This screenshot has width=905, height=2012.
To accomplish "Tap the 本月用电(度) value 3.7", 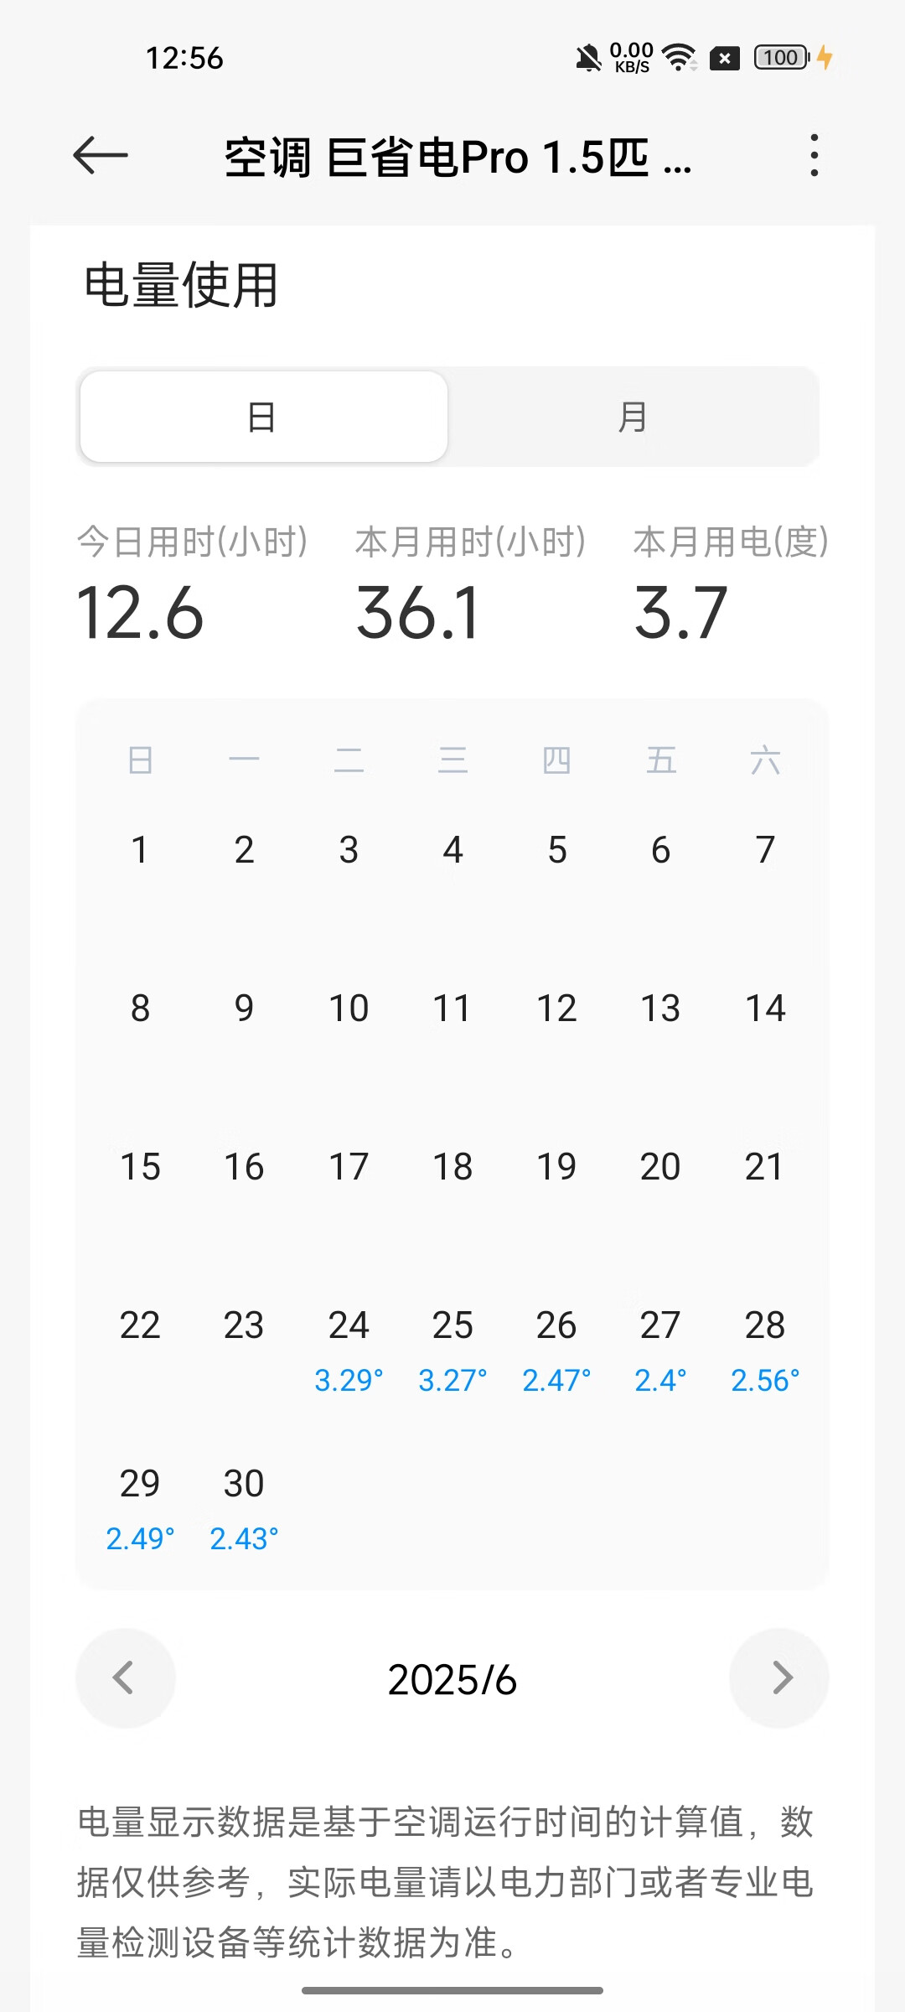I will point(680,613).
